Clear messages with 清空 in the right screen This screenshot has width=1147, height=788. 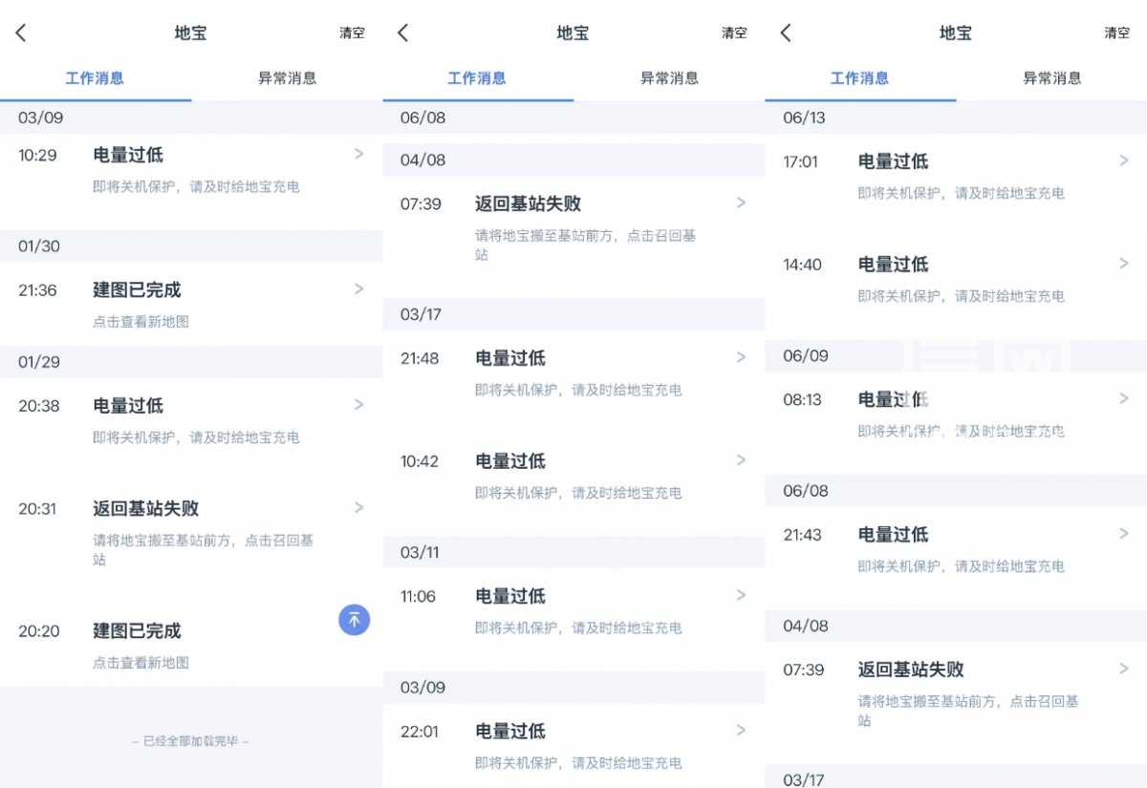[1116, 32]
